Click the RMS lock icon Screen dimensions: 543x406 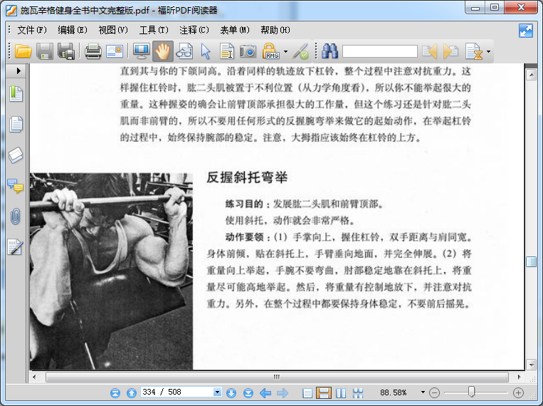(271, 51)
